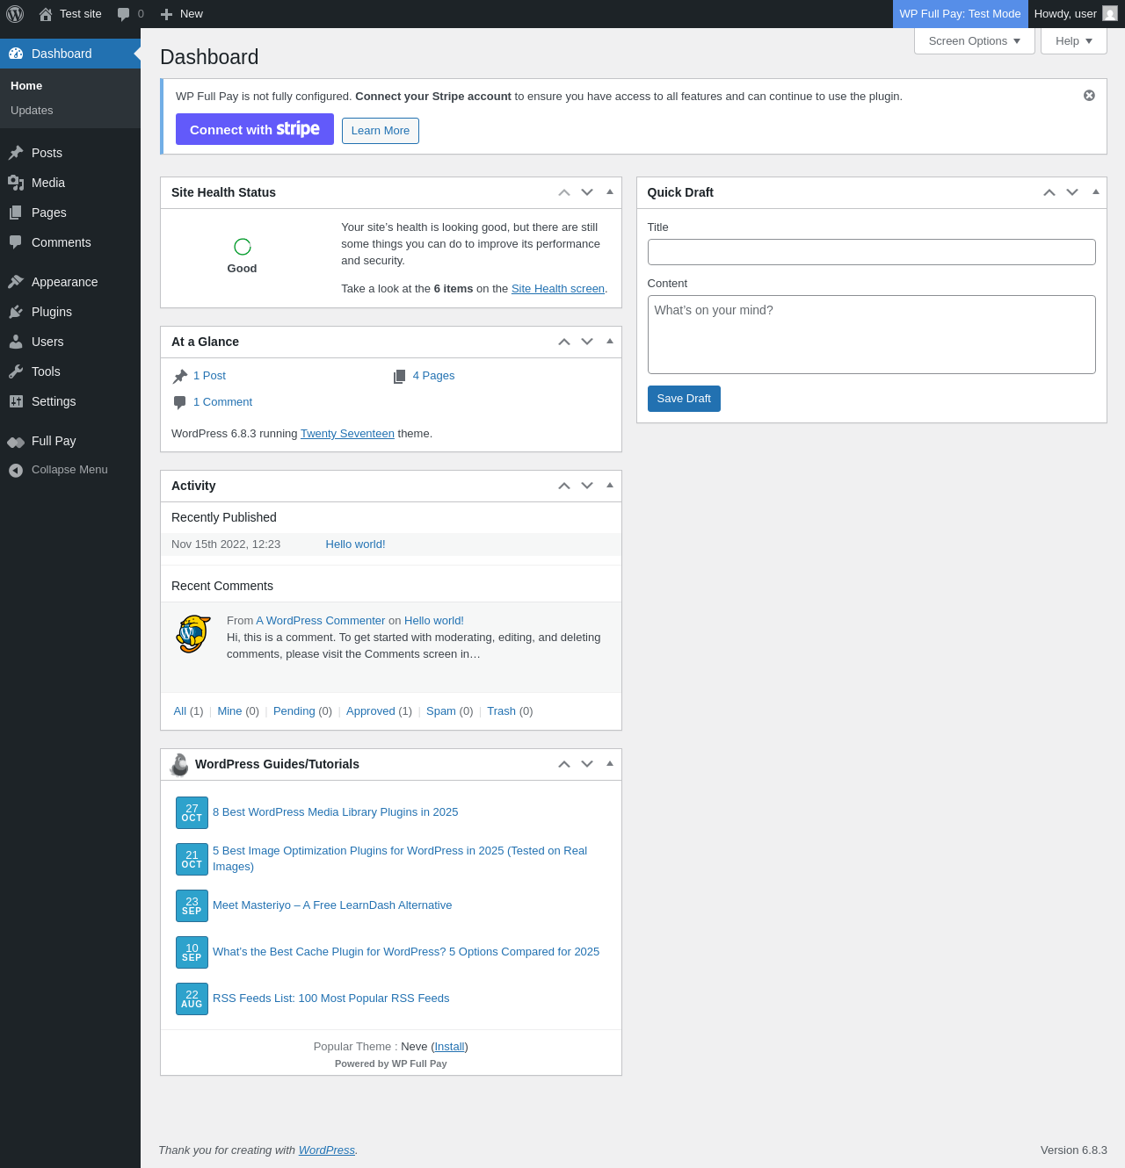Click the home icon beside Test site
Image resolution: width=1125 pixels, height=1168 pixels.
[x=46, y=14]
